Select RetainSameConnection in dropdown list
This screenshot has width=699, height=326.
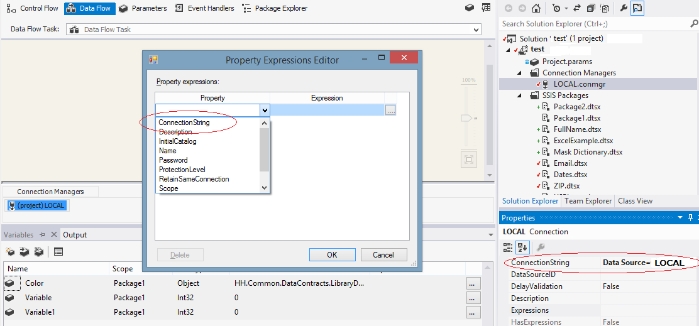pyautogui.click(x=194, y=179)
